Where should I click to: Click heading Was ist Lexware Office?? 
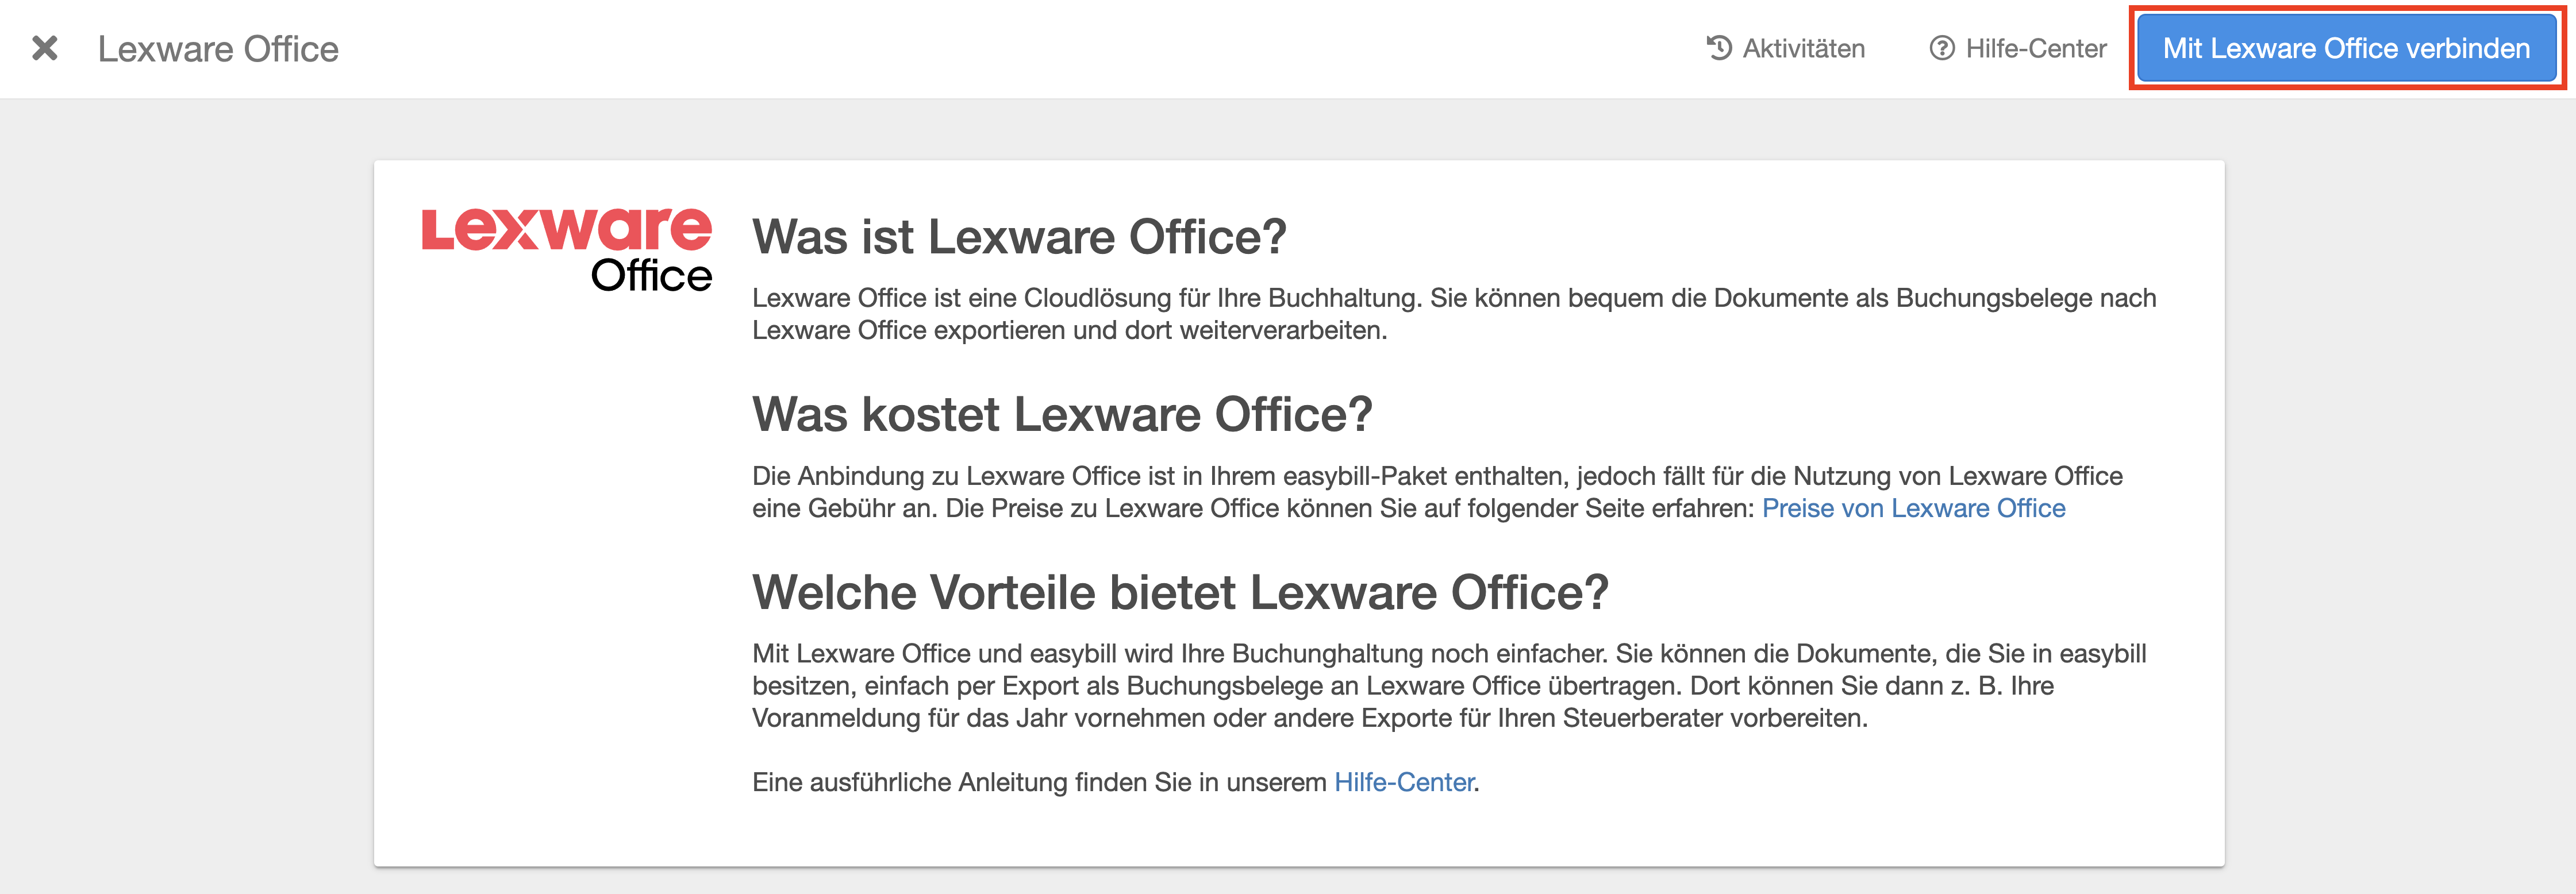coord(1018,237)
